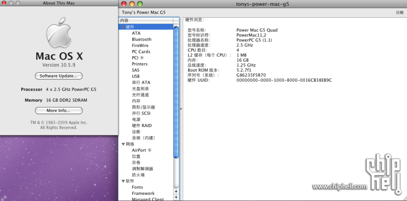Click serial number G86235F5R70
Image resolution: width=407 pixels, height=201 pixels.
coord(251,75)
